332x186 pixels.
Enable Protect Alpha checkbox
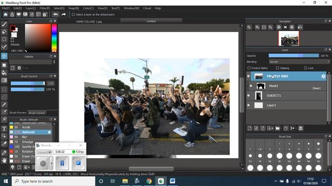pyautogui.click(x=249, y=68)
